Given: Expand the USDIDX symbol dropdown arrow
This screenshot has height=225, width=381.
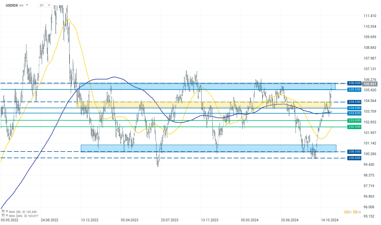Looking at the screenshot, I should pos(27,5).
